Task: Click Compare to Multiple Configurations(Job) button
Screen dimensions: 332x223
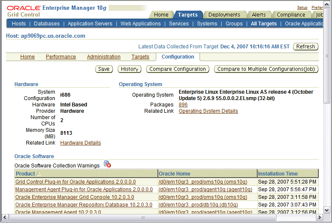Action: pos(266,69)
